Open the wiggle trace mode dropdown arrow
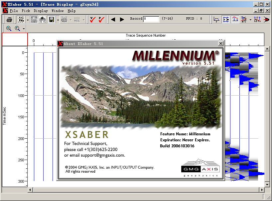The height and width of the screenshot is (201, 272). click(x=28, y=20)
